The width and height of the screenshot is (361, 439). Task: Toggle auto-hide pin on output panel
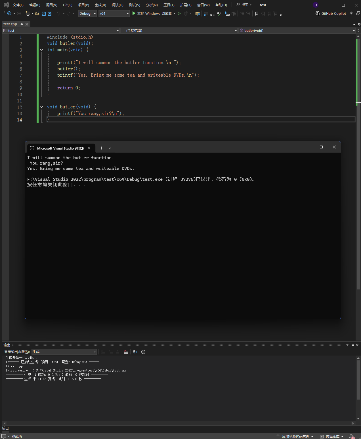click(x=352, y=345)
